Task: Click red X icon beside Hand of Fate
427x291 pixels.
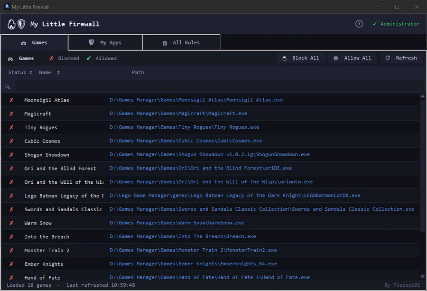Action: [x=11, y=277]
